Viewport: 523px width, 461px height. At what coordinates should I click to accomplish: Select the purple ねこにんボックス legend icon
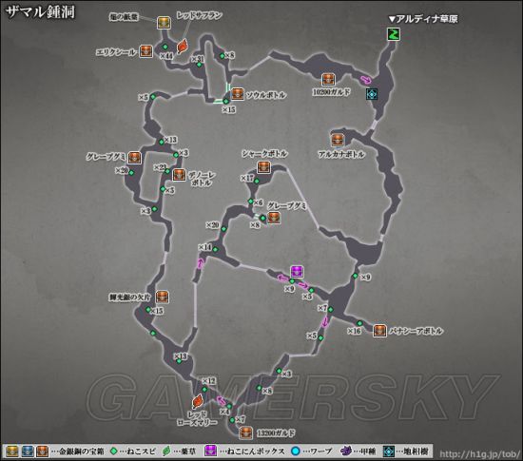tap(211, 451)
